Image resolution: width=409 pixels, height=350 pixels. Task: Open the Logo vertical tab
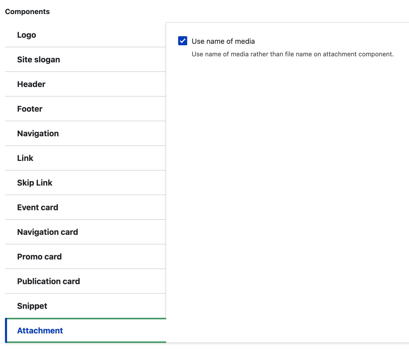coord(27,35)
